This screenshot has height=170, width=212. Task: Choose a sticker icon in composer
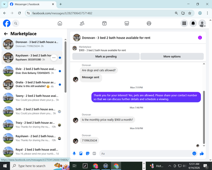click(88, 153)
